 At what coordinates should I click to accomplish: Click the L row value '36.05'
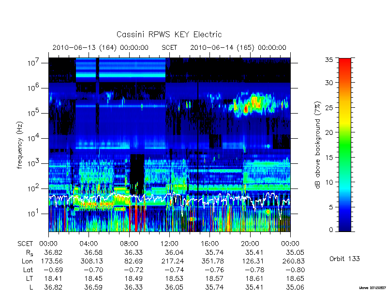tap(174, 287)
